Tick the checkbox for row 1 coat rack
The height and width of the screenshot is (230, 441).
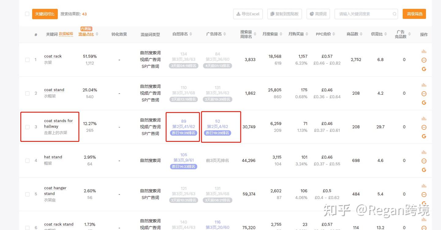(27, 60)
